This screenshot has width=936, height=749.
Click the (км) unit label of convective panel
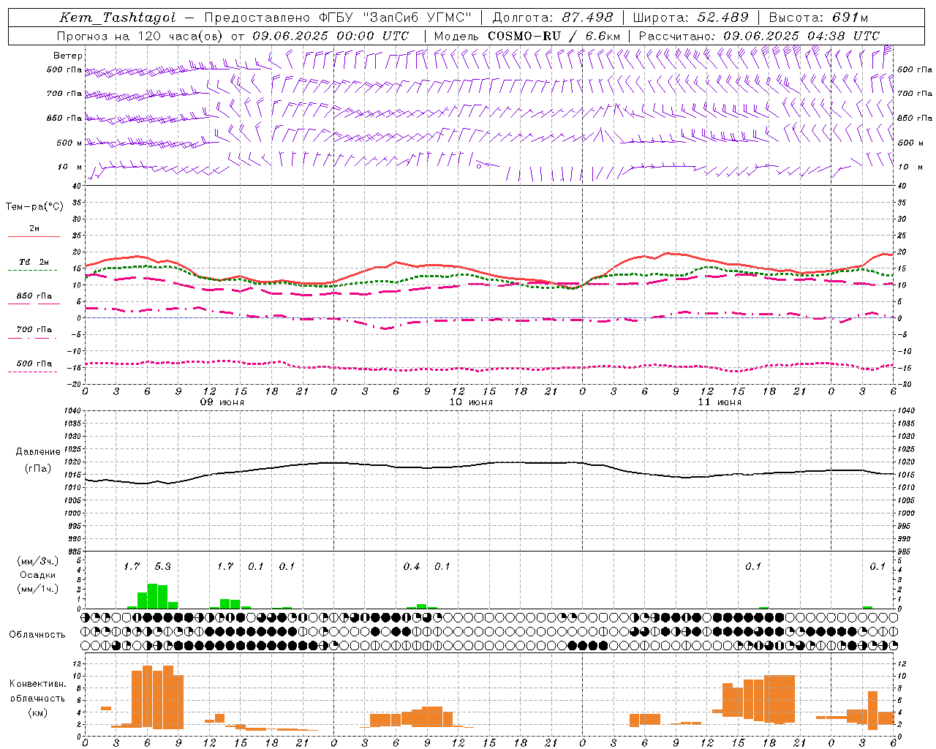(x=37, y=712)
